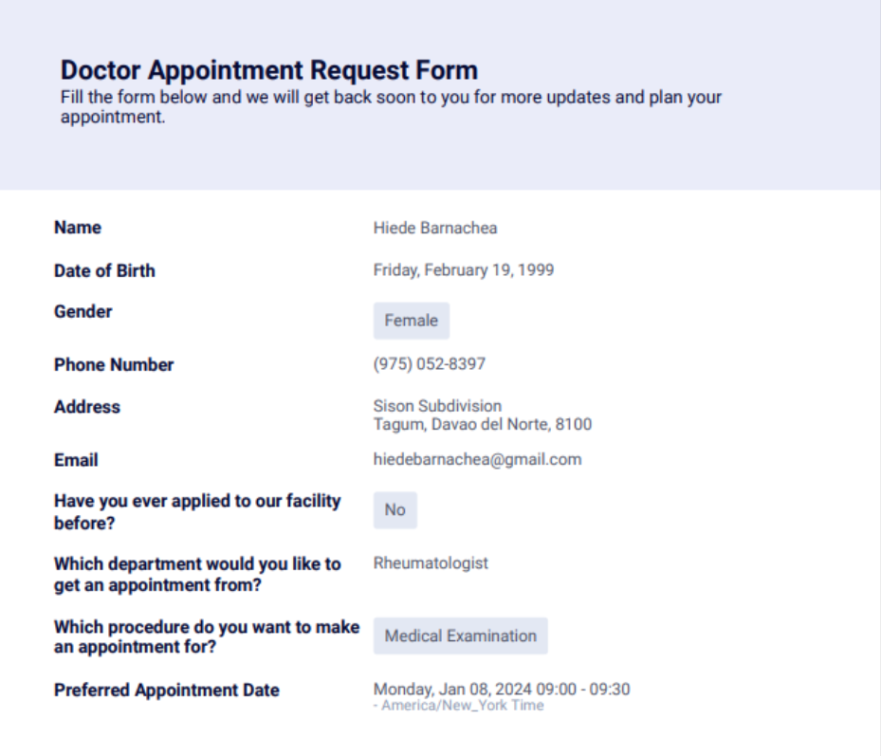Click the Phone Number label
Screen dimensions: 881x756
click(x=114, y=364)
